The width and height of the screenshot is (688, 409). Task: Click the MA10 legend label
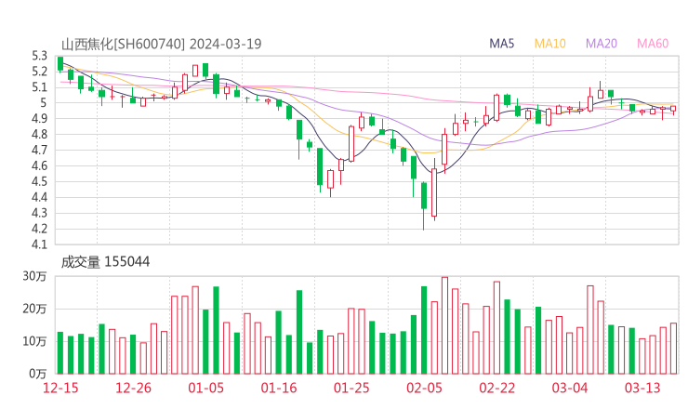[x=549, y=44]
